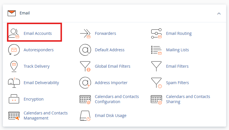This screenshot has width=229, height=130.
Task: Open Calendars and Contacts Sharing link
Action: tap(188, 99)
